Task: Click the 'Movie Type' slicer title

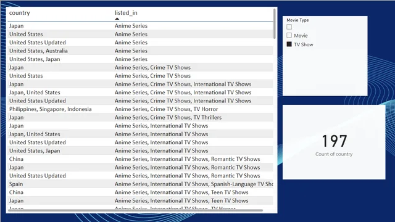Action: [x=297, y=20]
